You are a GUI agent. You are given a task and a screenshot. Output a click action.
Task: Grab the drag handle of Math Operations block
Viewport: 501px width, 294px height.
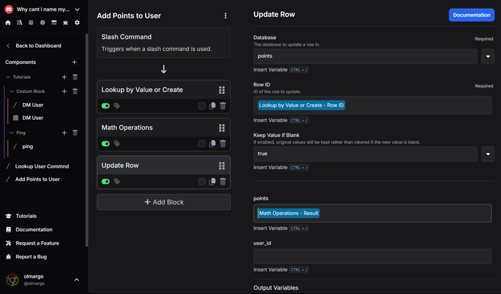tap(222, 128)
